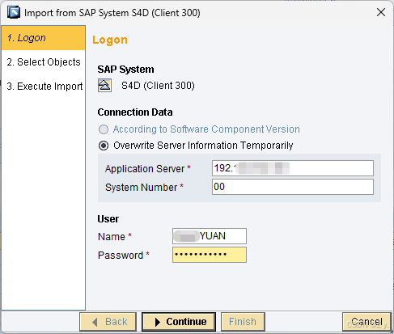Click the Name label
394x334 pixels.
112,237
